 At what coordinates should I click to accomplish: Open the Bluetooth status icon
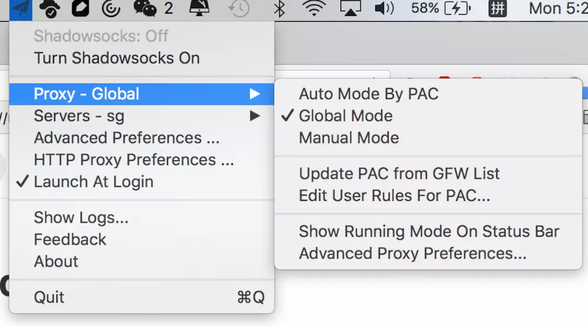pos(279,8)
